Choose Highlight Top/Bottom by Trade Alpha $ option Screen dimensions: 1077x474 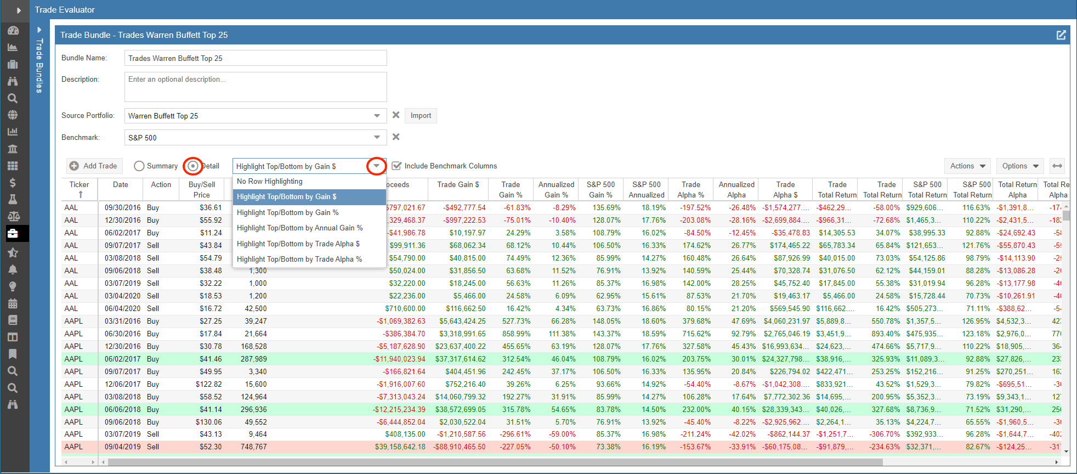pyautogui.click(x=309, y=244)
